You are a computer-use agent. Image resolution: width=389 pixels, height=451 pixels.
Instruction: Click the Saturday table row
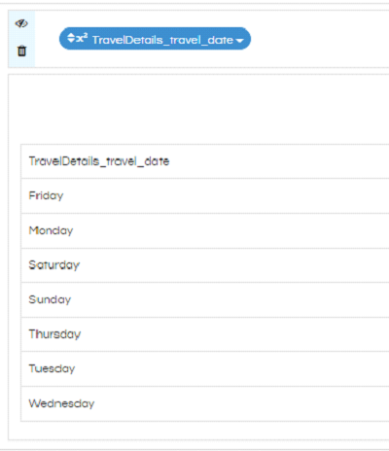coord(205,265)
